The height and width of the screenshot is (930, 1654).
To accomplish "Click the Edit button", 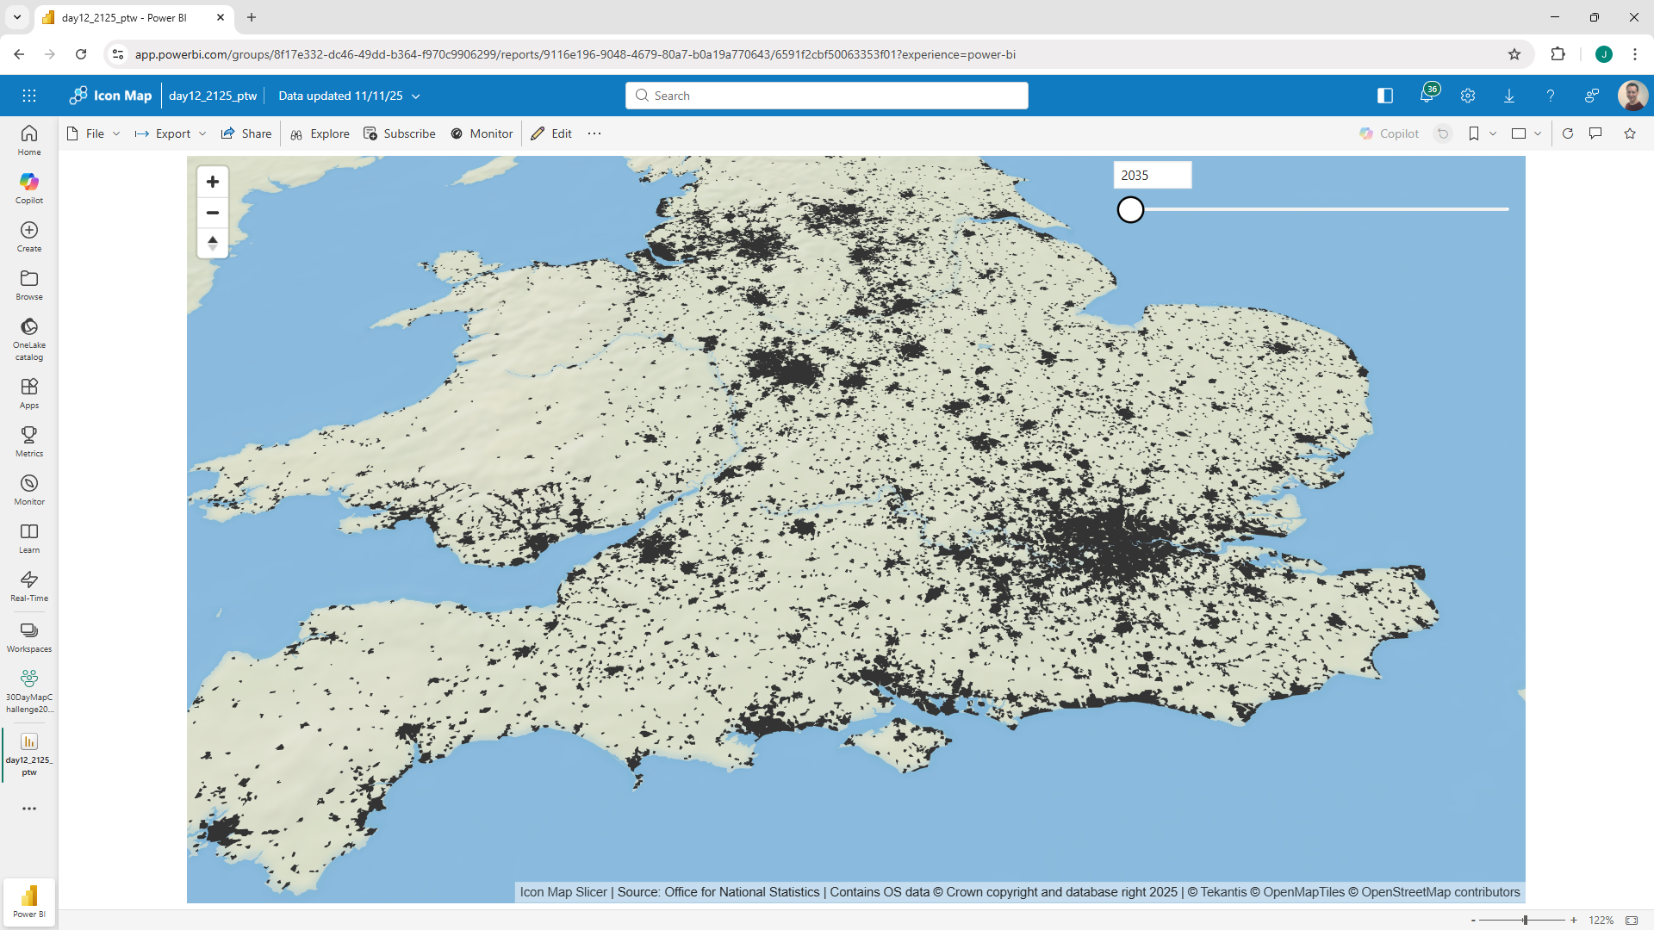I will [x=551, y=133].
